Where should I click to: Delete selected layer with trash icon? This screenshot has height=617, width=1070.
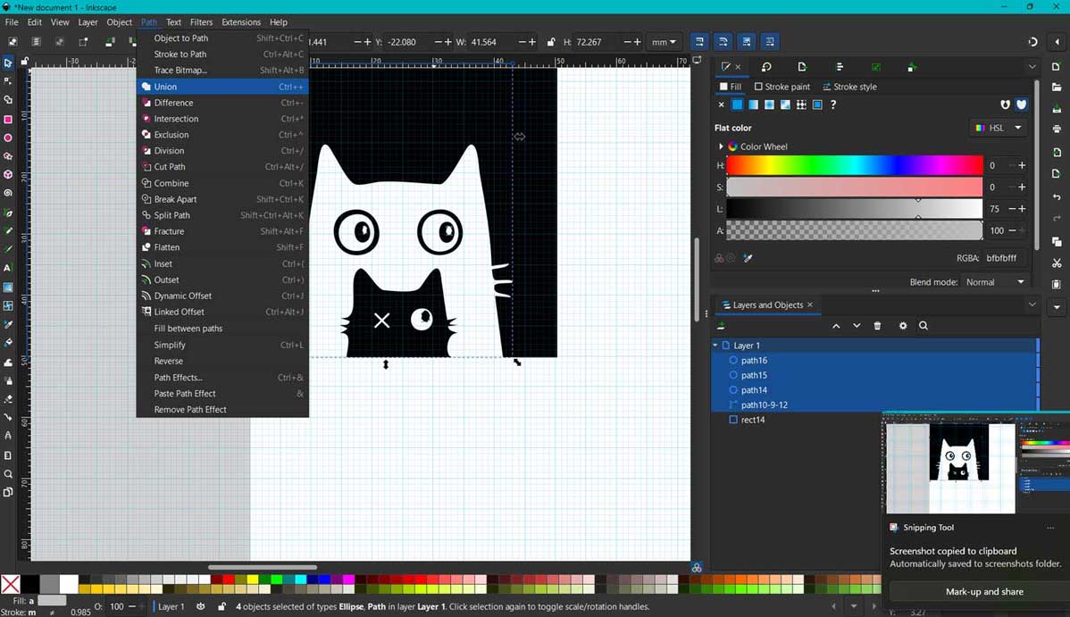click(877, 326)
